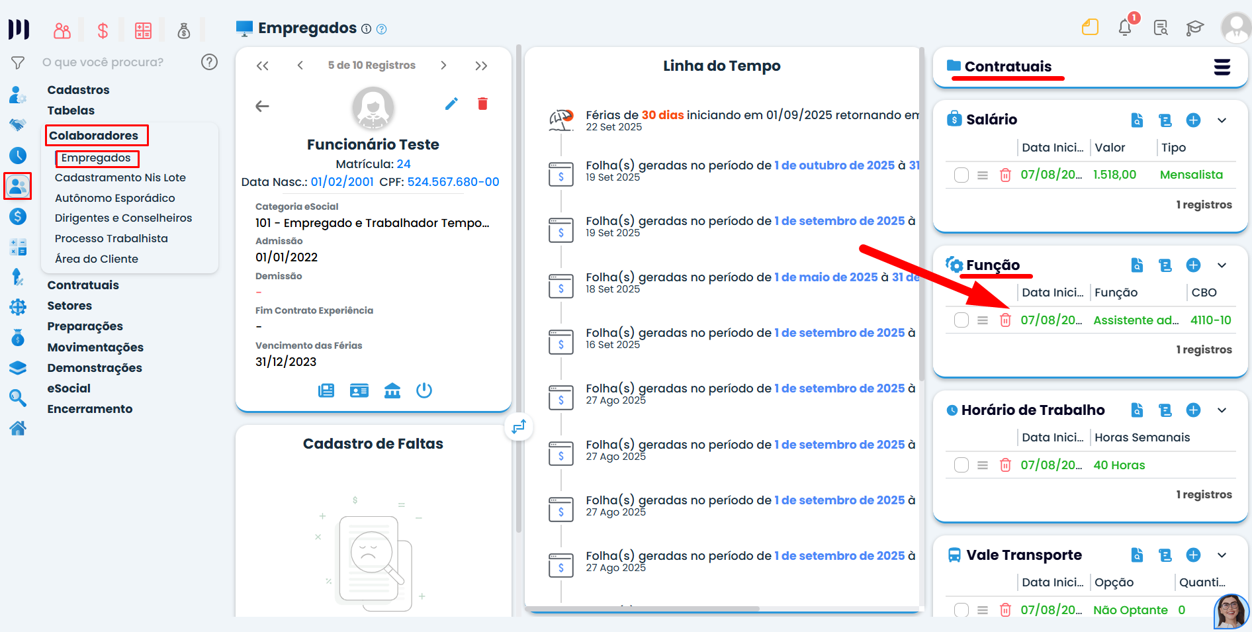The image size is (1252, 632).
Task: Open the user profile avatar
Action: [x=1235, y=28]
